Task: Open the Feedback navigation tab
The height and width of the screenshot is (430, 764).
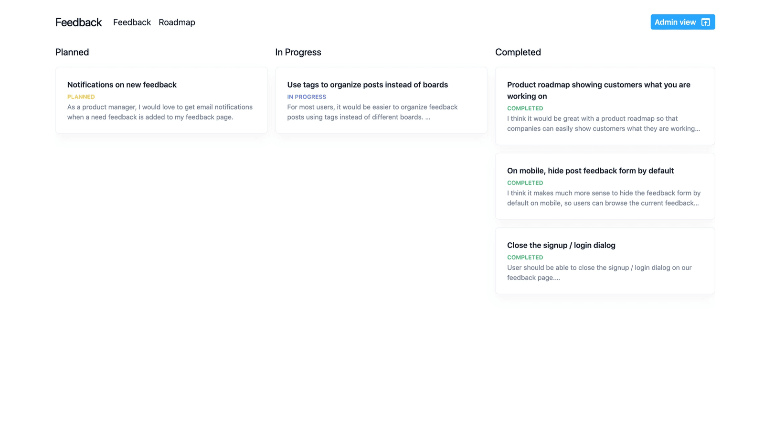Action: point(132,22)
